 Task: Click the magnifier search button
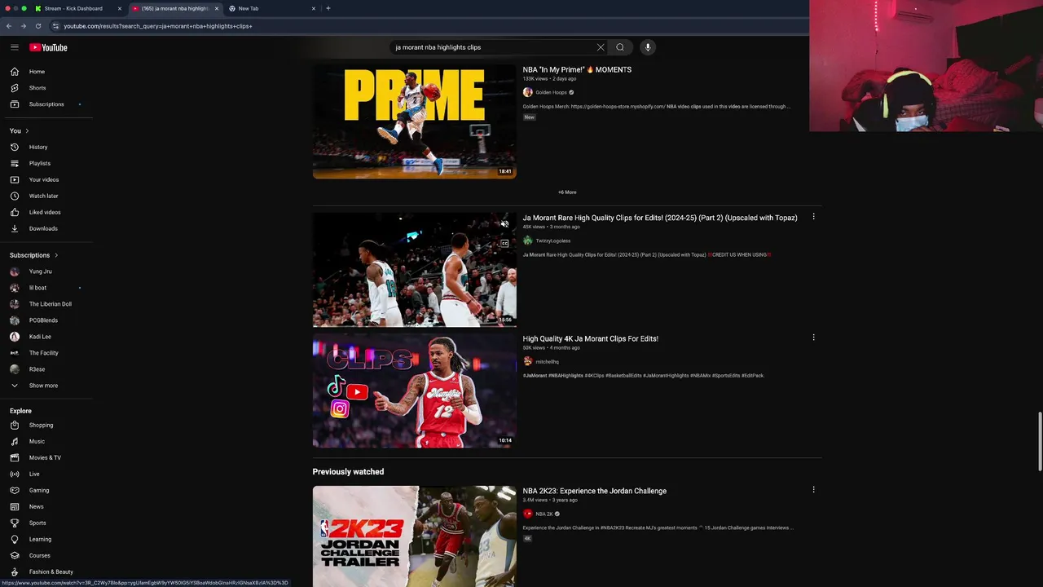click(x=620, y=47)
